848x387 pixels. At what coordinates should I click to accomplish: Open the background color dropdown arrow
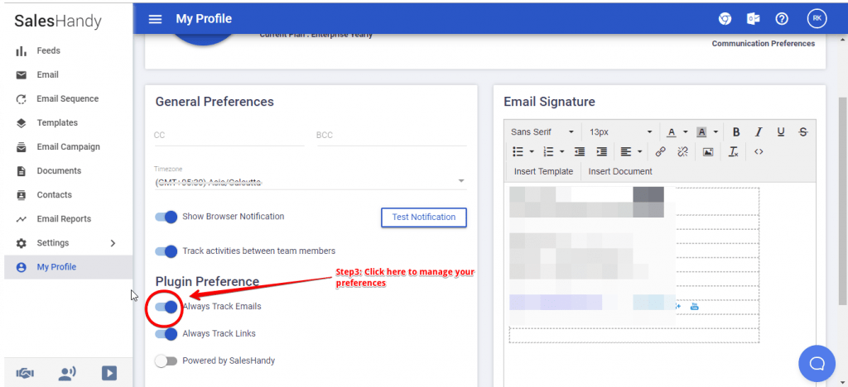click(715, 132)
